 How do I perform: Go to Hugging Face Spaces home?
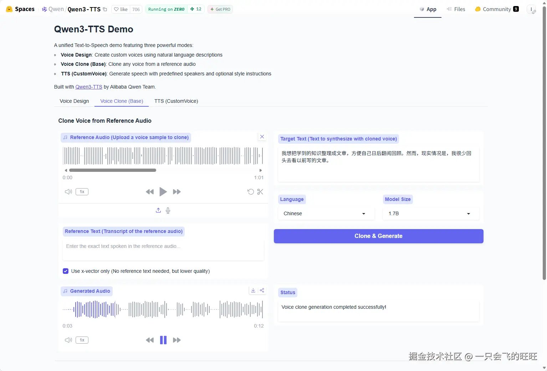coord(20,9)
